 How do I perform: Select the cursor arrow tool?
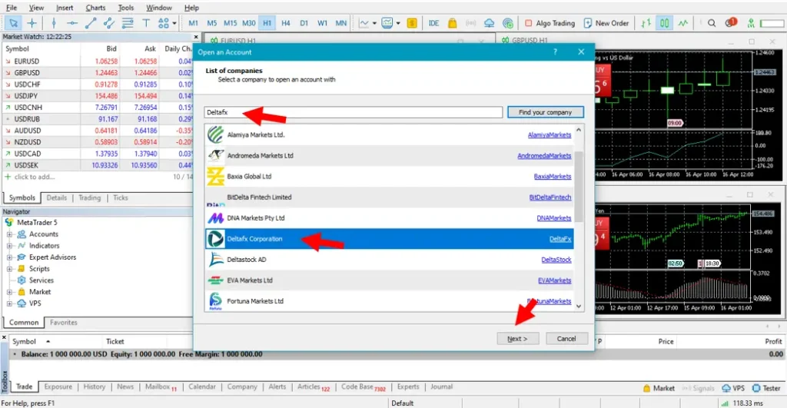[x=13, y=23]
